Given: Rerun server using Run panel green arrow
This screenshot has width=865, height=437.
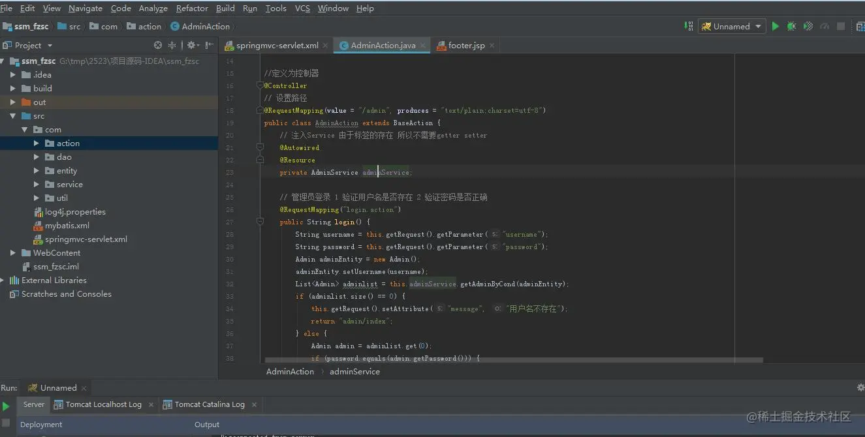Looking at the screenshot, I should 6,406.
